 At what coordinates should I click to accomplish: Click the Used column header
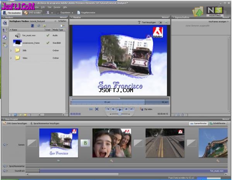48,30
